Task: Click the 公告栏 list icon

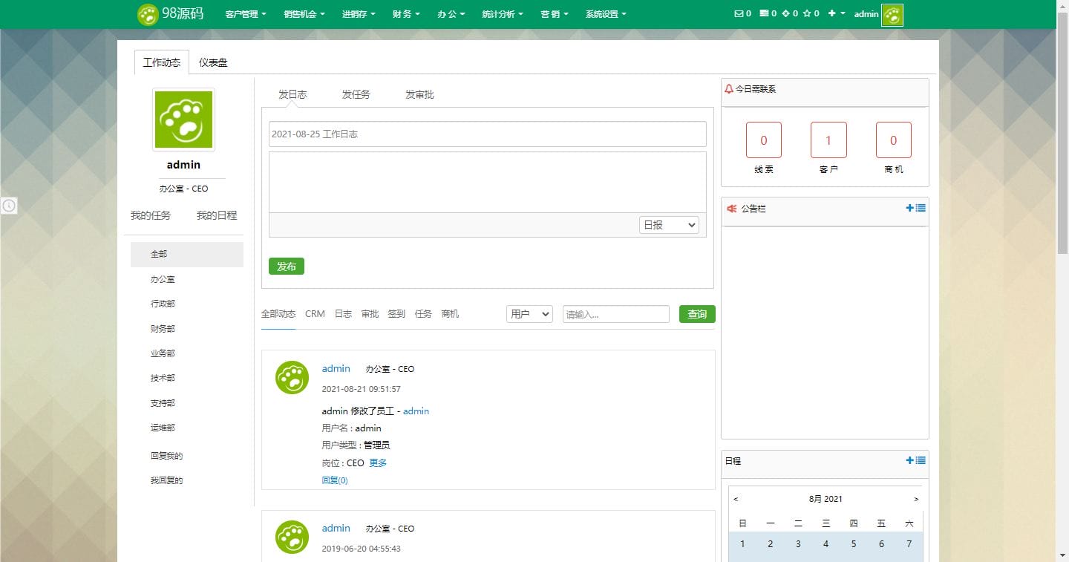Action: pos(921,209)
